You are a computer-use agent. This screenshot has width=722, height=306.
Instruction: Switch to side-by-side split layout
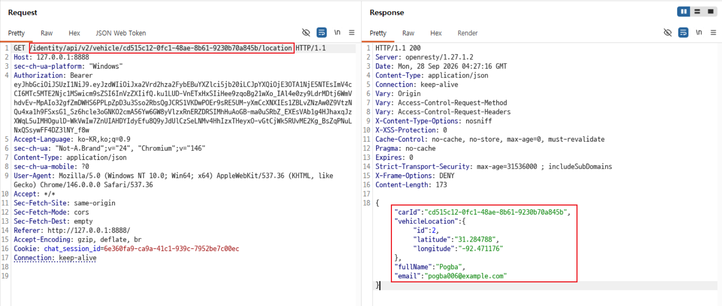coord(683,11)
